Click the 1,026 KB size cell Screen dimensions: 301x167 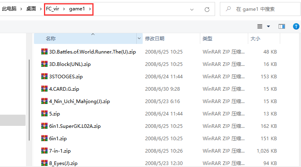pos(267,151)
